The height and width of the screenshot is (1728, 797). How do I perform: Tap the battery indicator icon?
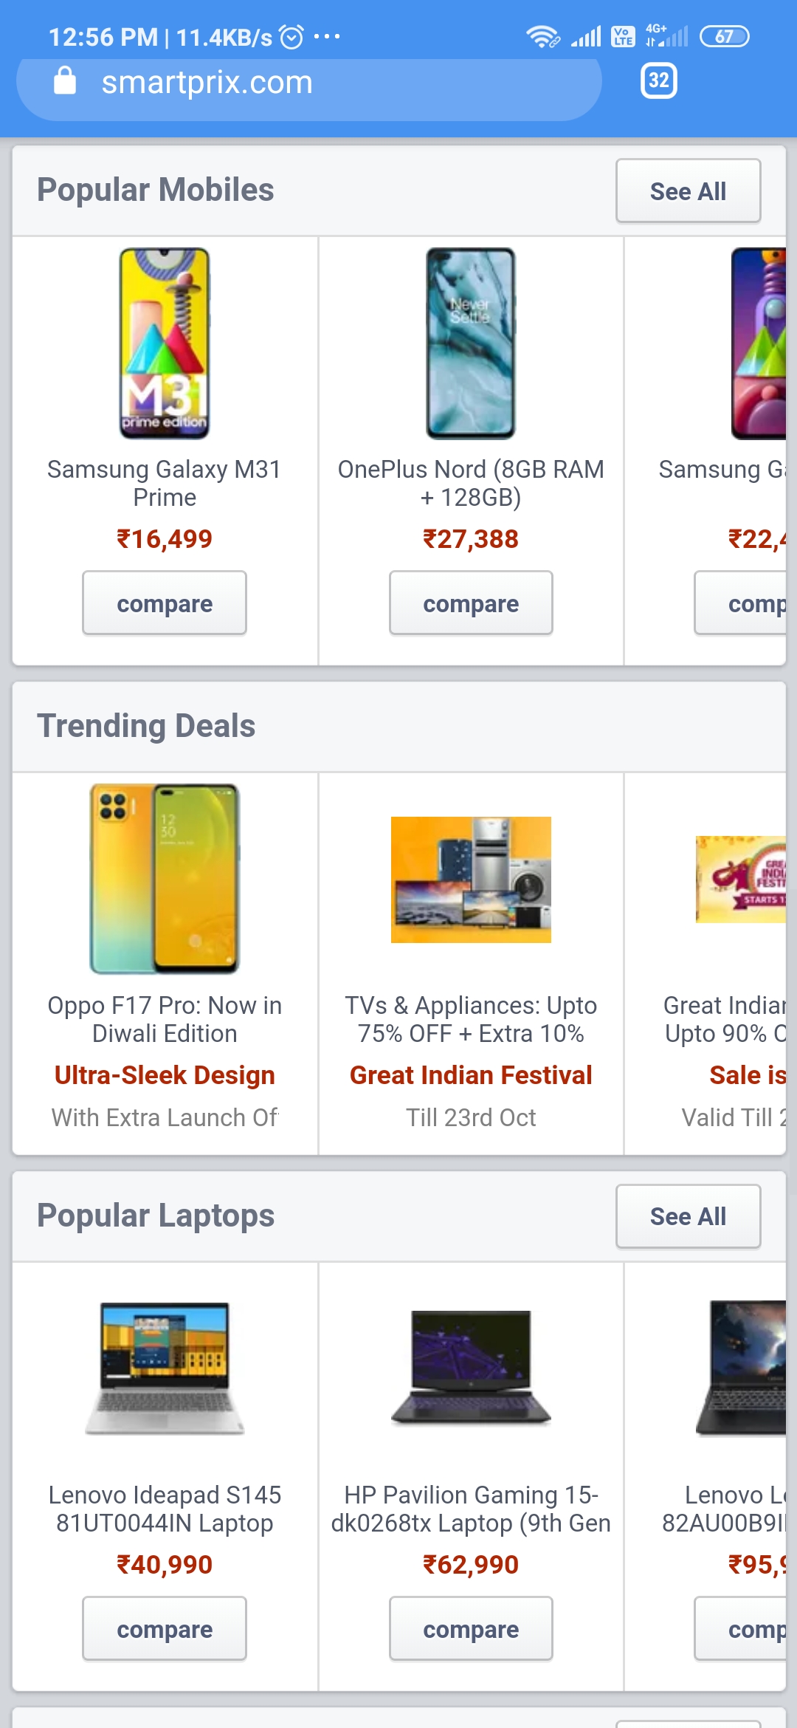tap(724, 36)
